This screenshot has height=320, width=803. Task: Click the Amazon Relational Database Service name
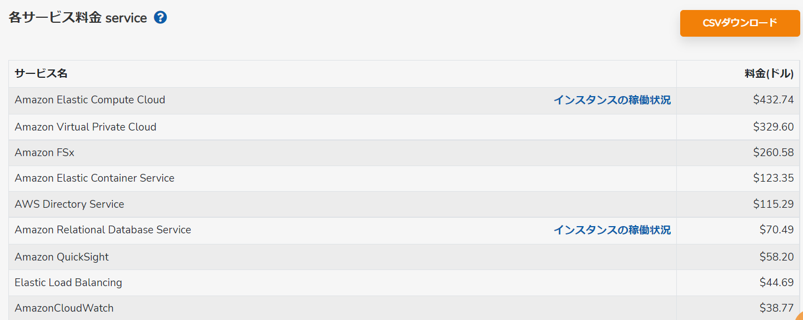[103, 230]
